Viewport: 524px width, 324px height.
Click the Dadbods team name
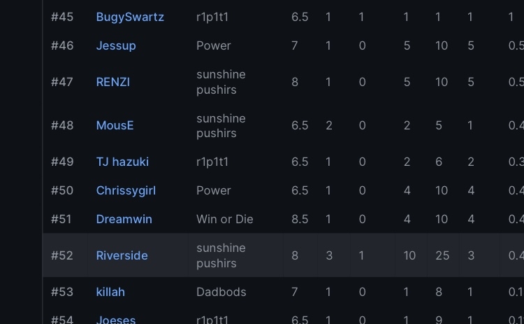tap(221, 292)
